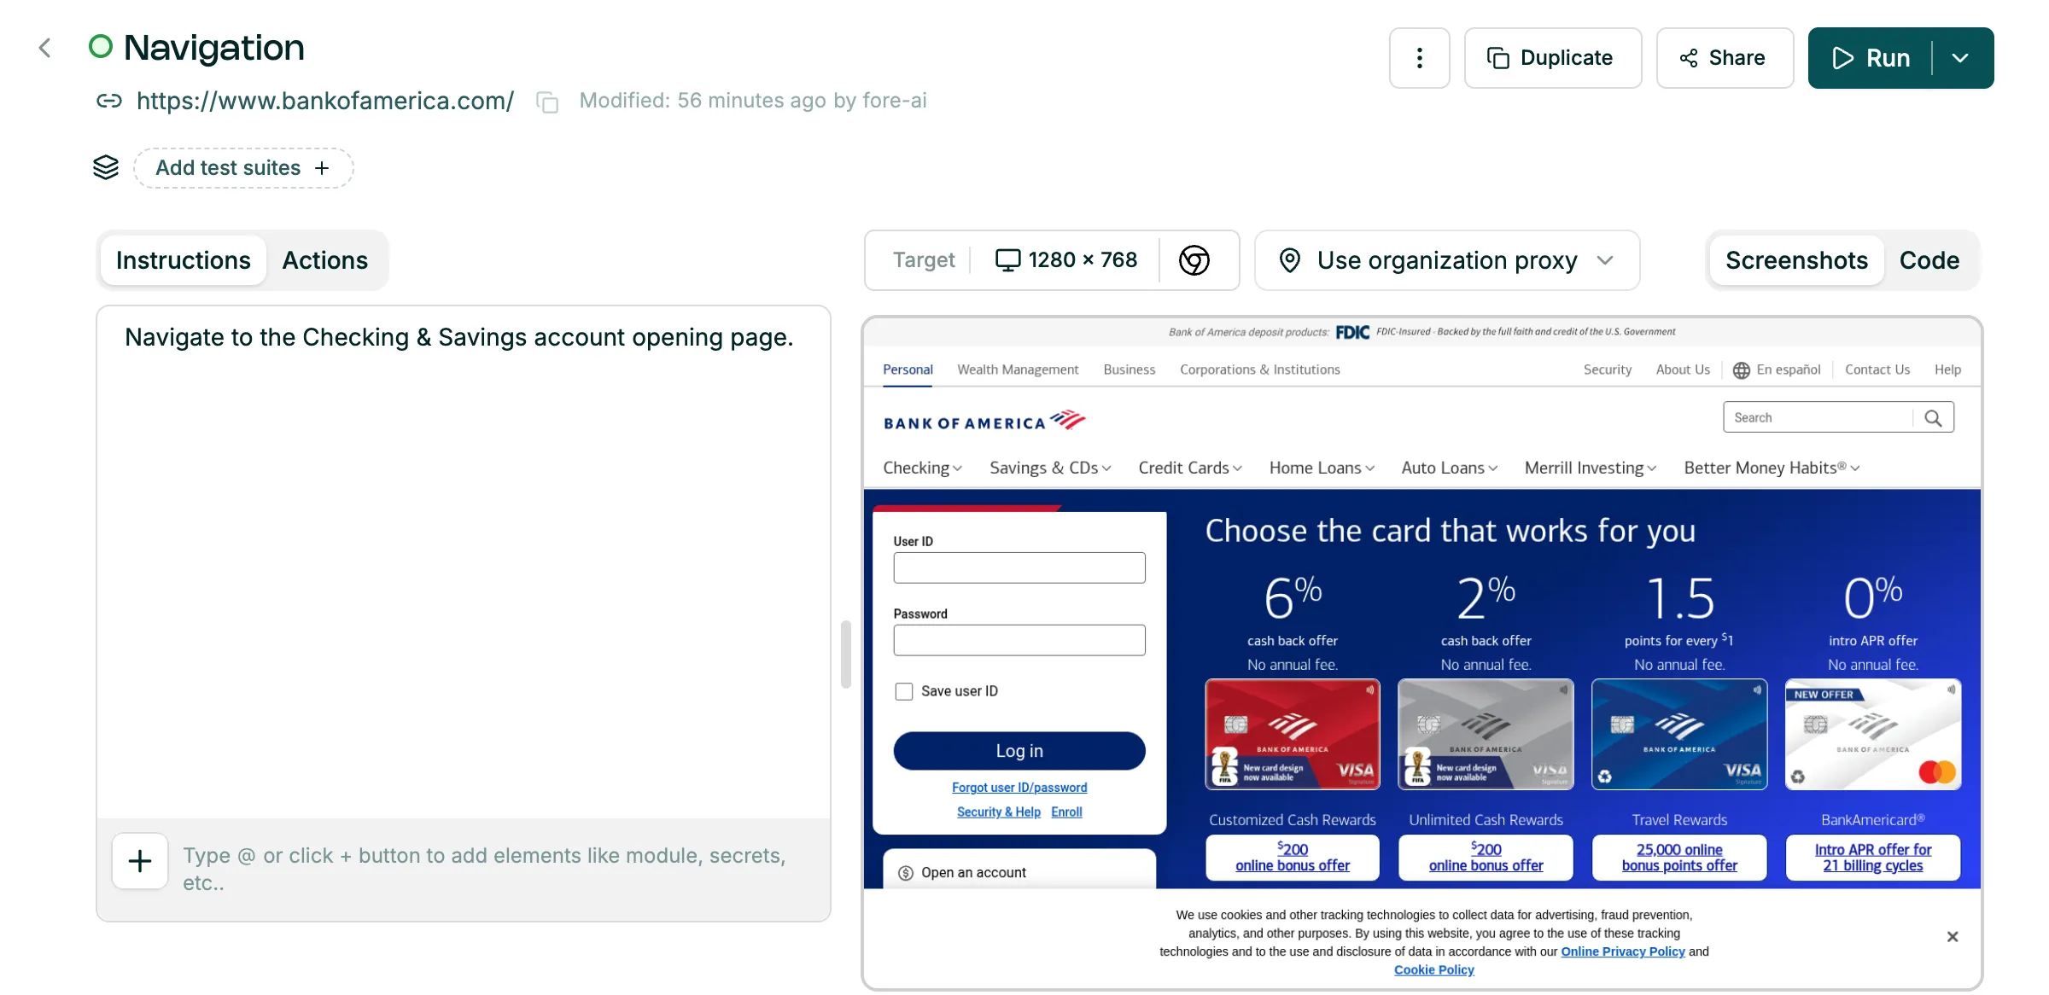Click the link icon next to the URL
This screenshot has height=995, width=2049.
[x=108, y=101]
